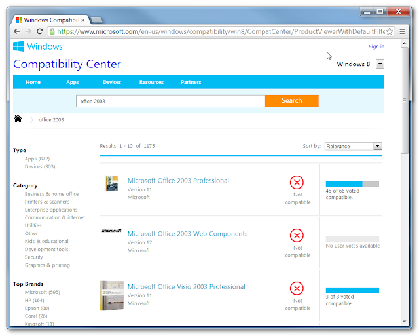Click the Sign in link
Viewport: 419px width, 336px height.
click(376, 47)
